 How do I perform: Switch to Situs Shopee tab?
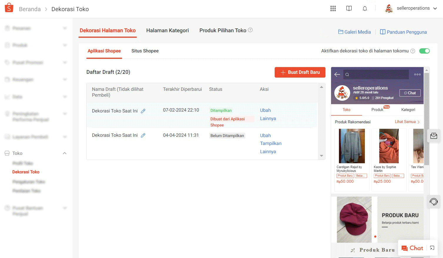coord(145,51)
